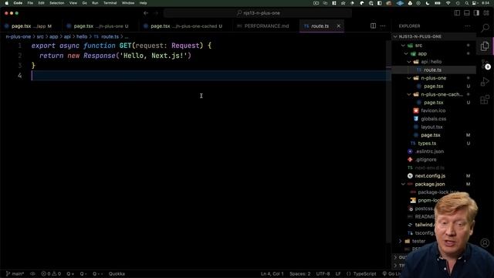This screenshot has width=494, height=278.
Task: Collapse the api/hello folder
Action: pyautogui.click(x=434, y=62)
